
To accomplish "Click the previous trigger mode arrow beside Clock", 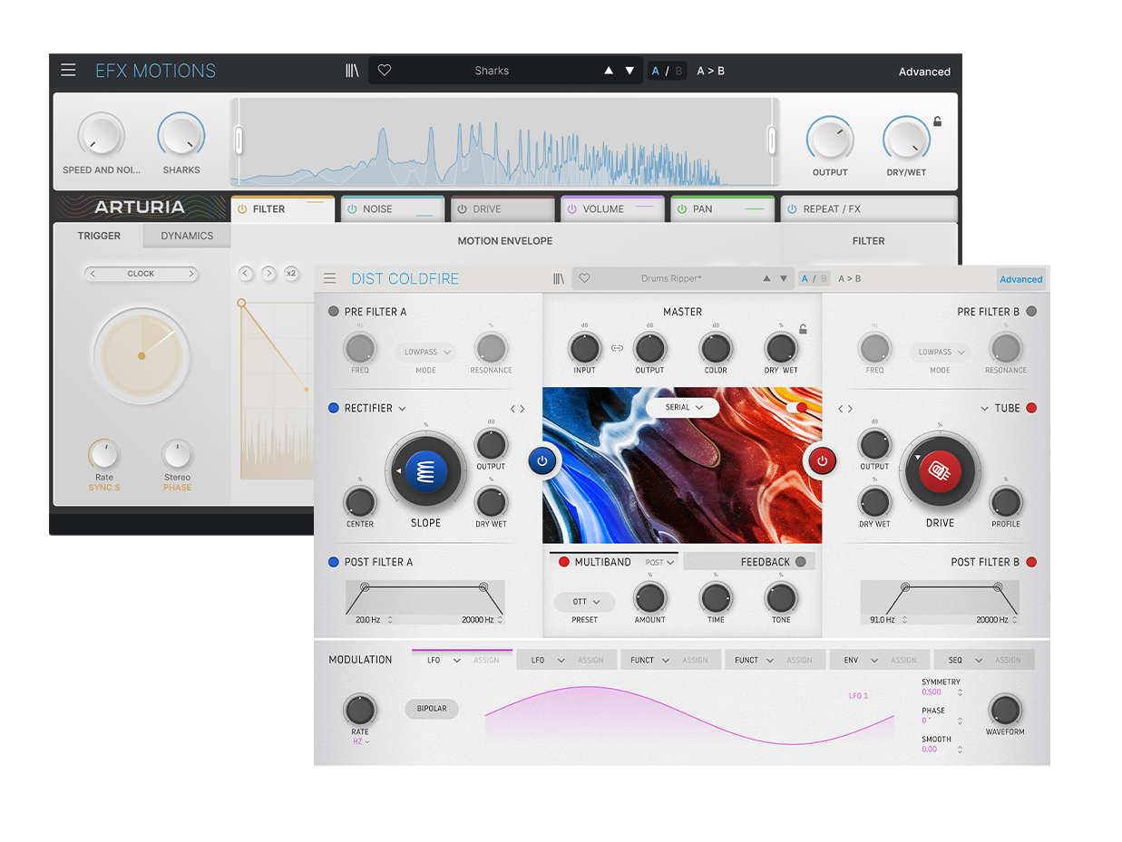I will pos(93,274).
